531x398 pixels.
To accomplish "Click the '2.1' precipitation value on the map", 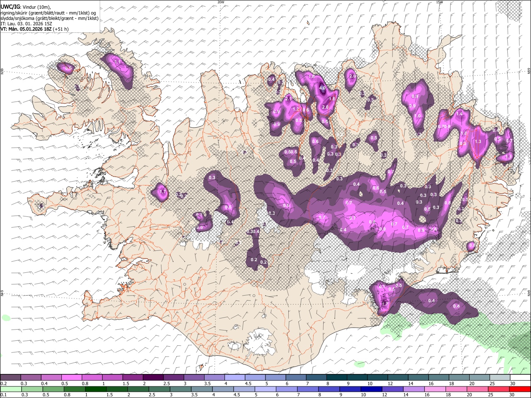I will [288, 99].
